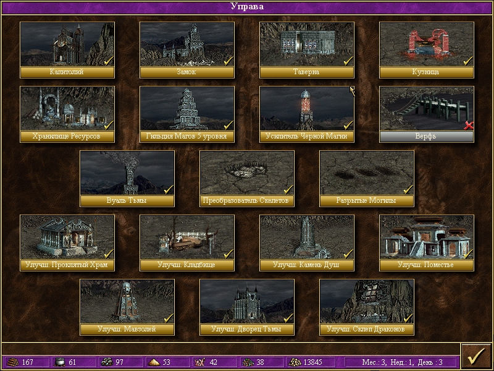Image resolution: width=494 pixels, height=371 pixels.
Task: Click the checkmark on Разрытые Могилы
Action: 408,189
